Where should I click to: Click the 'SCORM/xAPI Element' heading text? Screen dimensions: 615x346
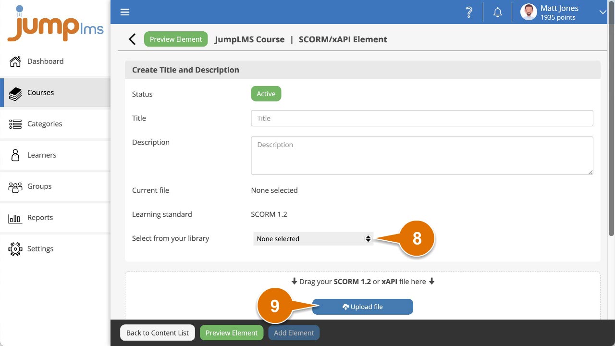click(x=343, y=39)
